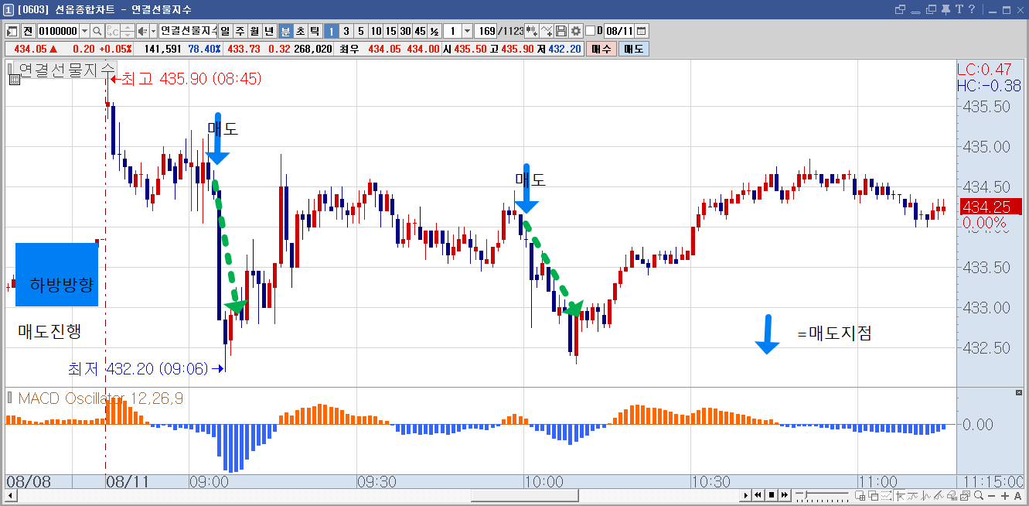Click the candle count field showing 169
The height and width of the screenshot is (506, 1029).
click(486, 31)
